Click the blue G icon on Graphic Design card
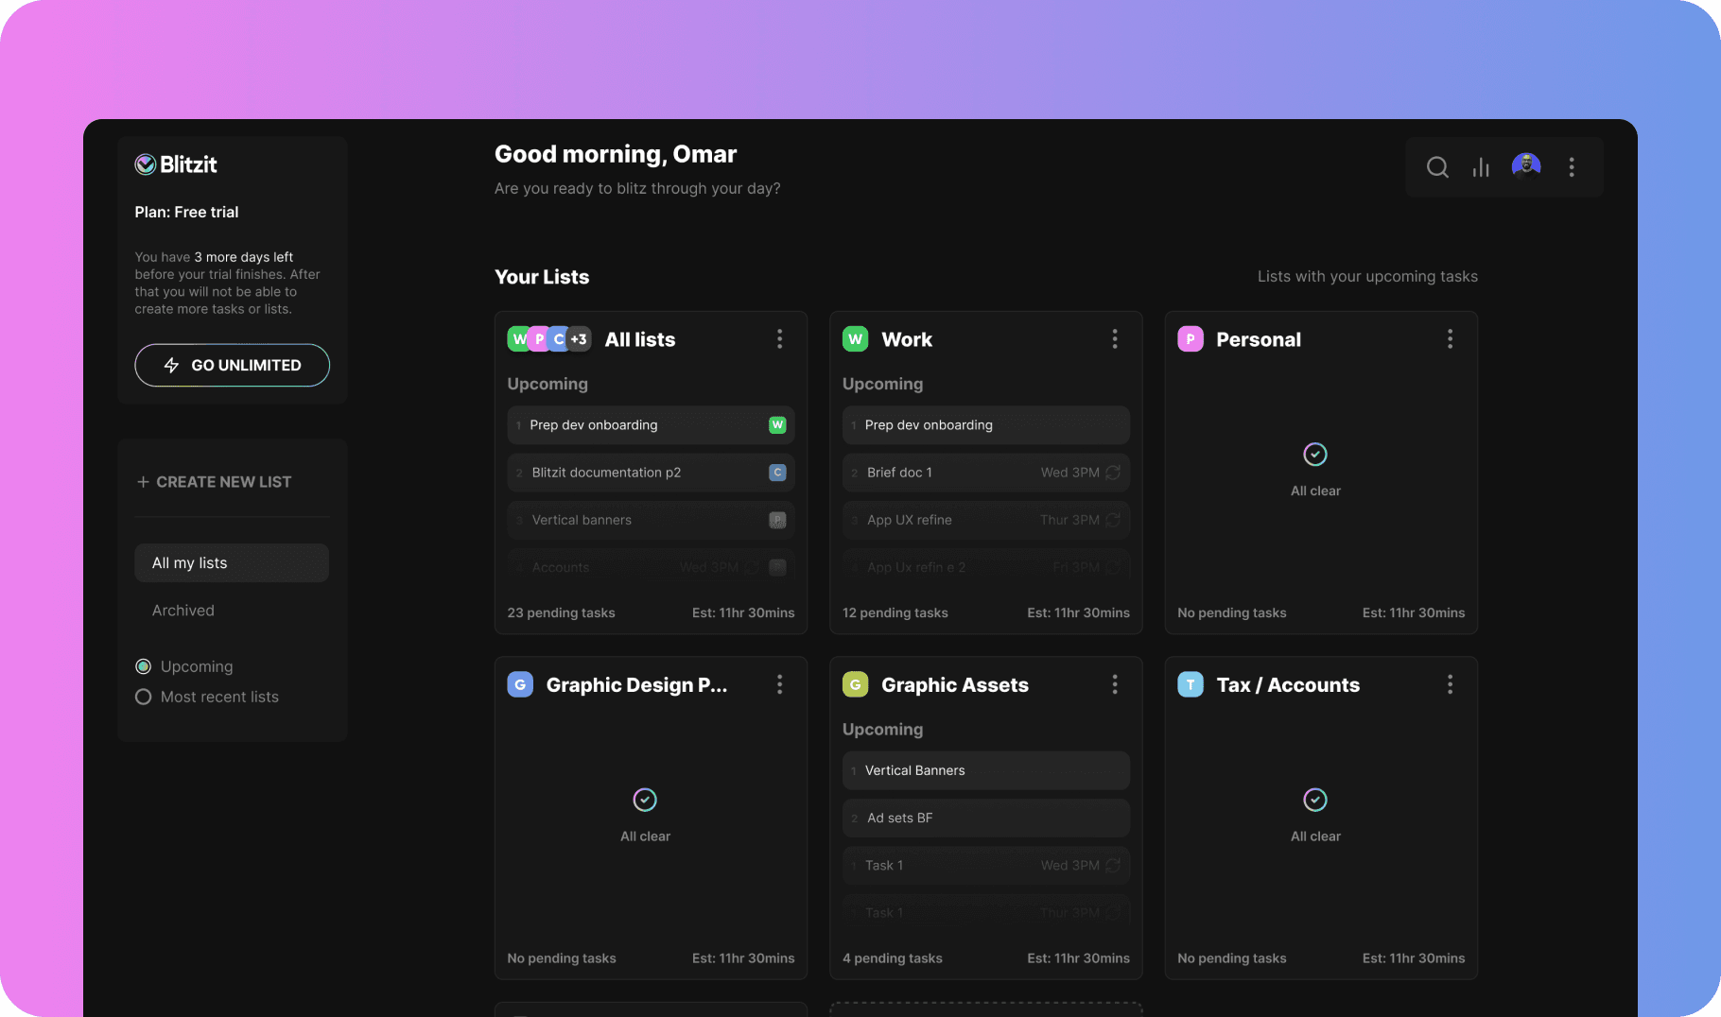This screenshot has height=1017, width=1721. (x=520, y=684)
